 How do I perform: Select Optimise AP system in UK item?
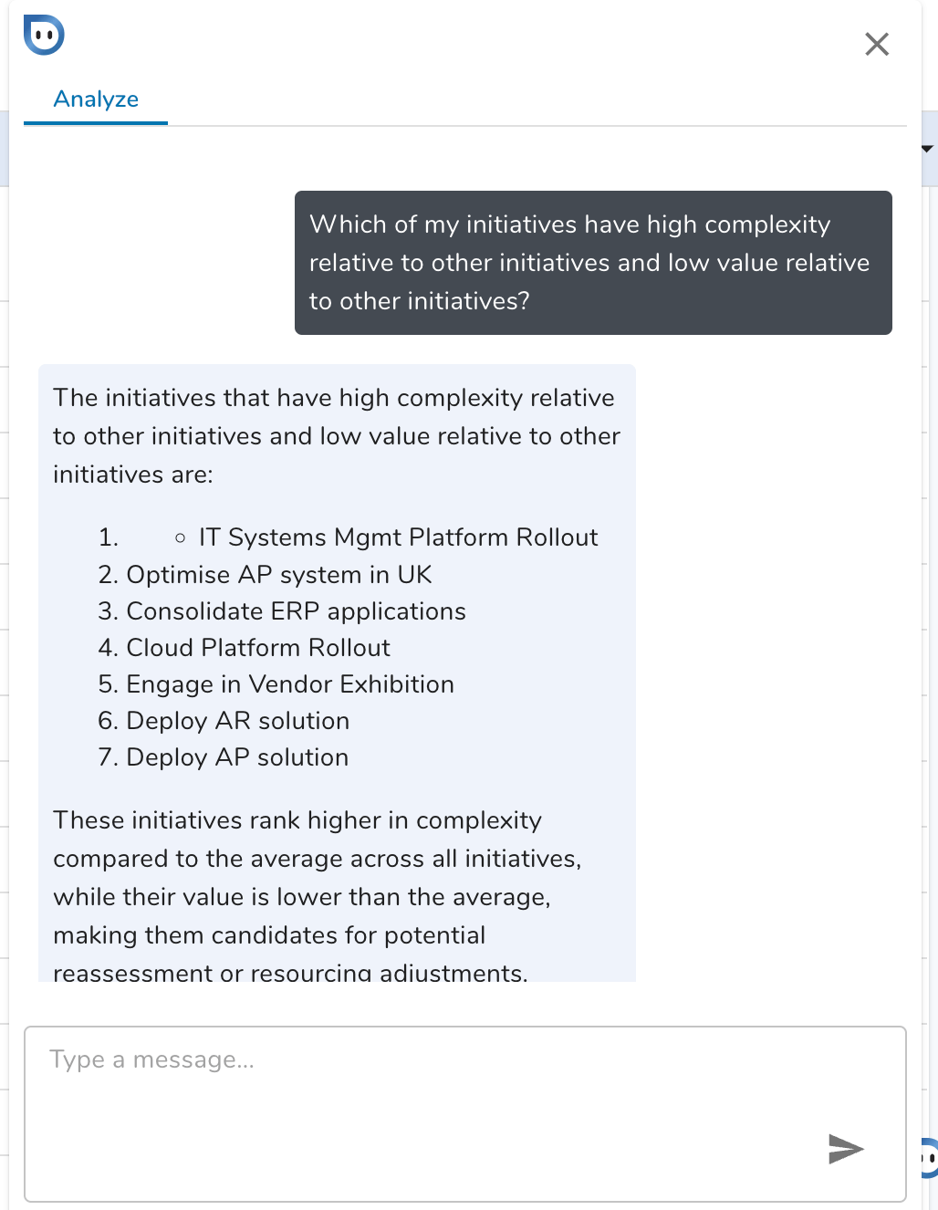(279, 575)
